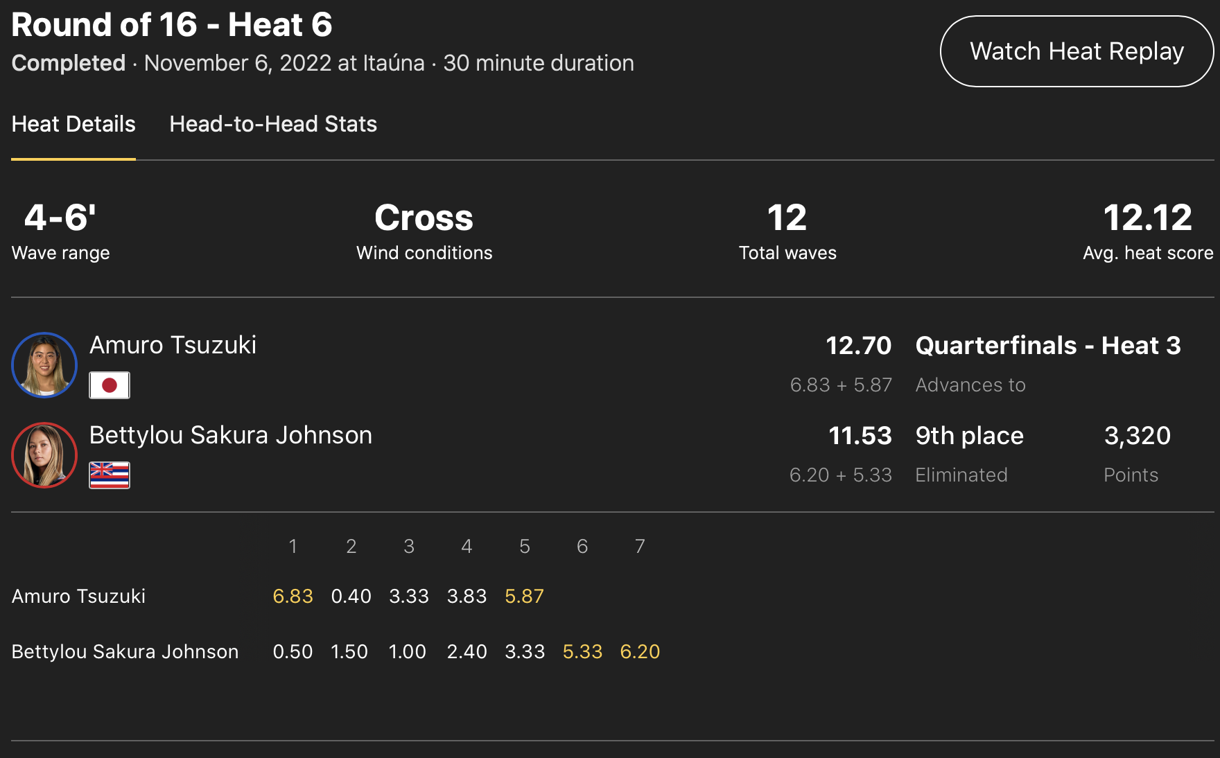Image resolution: width=1220 pixels, height=758 pixels.
Task: Click Amuro's 6.83 wave score
Action: tap(293, 597)
